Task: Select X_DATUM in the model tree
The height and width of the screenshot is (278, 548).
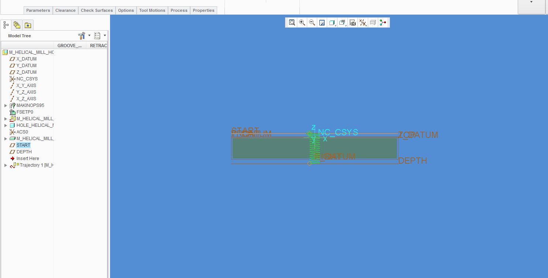Action: tap(26, 59)
